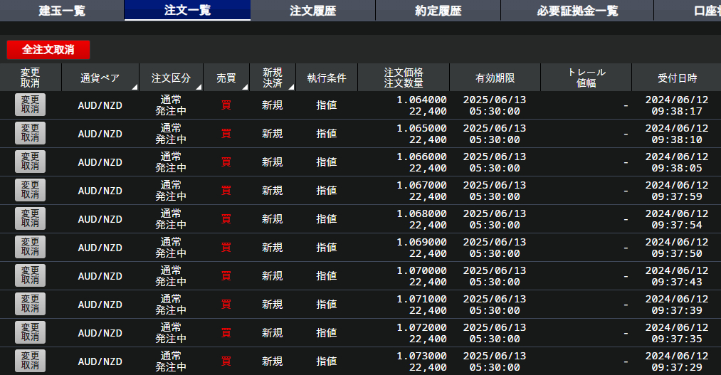Click the red 買 in the 1.070000 row
721x375 pixels.
click(226, 276)
